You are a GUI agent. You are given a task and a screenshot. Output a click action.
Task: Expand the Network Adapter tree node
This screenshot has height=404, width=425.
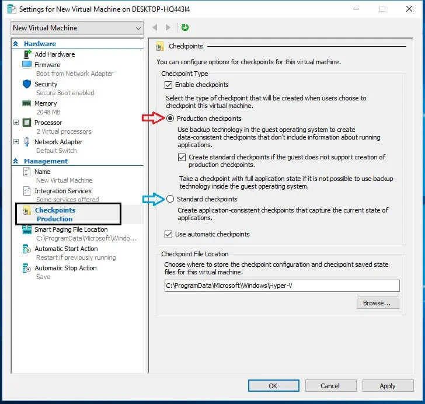pos(16,142)
